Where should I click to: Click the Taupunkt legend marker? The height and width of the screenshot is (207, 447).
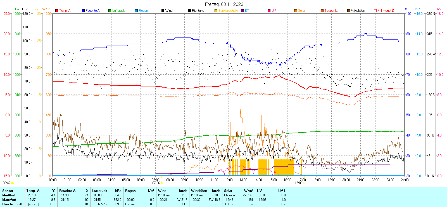[322, 11]
